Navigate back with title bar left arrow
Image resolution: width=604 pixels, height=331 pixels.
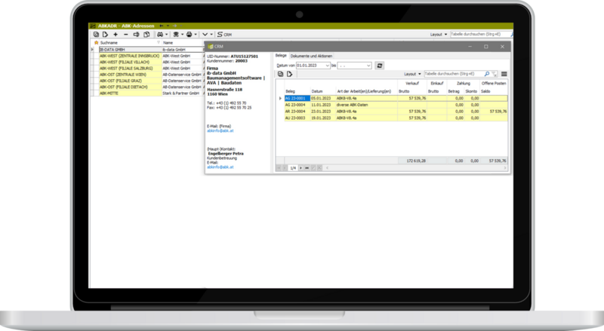pyautogui.click(x=162, y=26)
